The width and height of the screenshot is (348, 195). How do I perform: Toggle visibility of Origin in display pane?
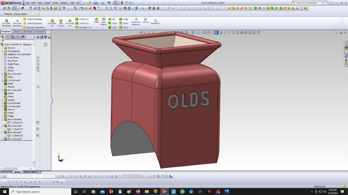tap(38, 67)
